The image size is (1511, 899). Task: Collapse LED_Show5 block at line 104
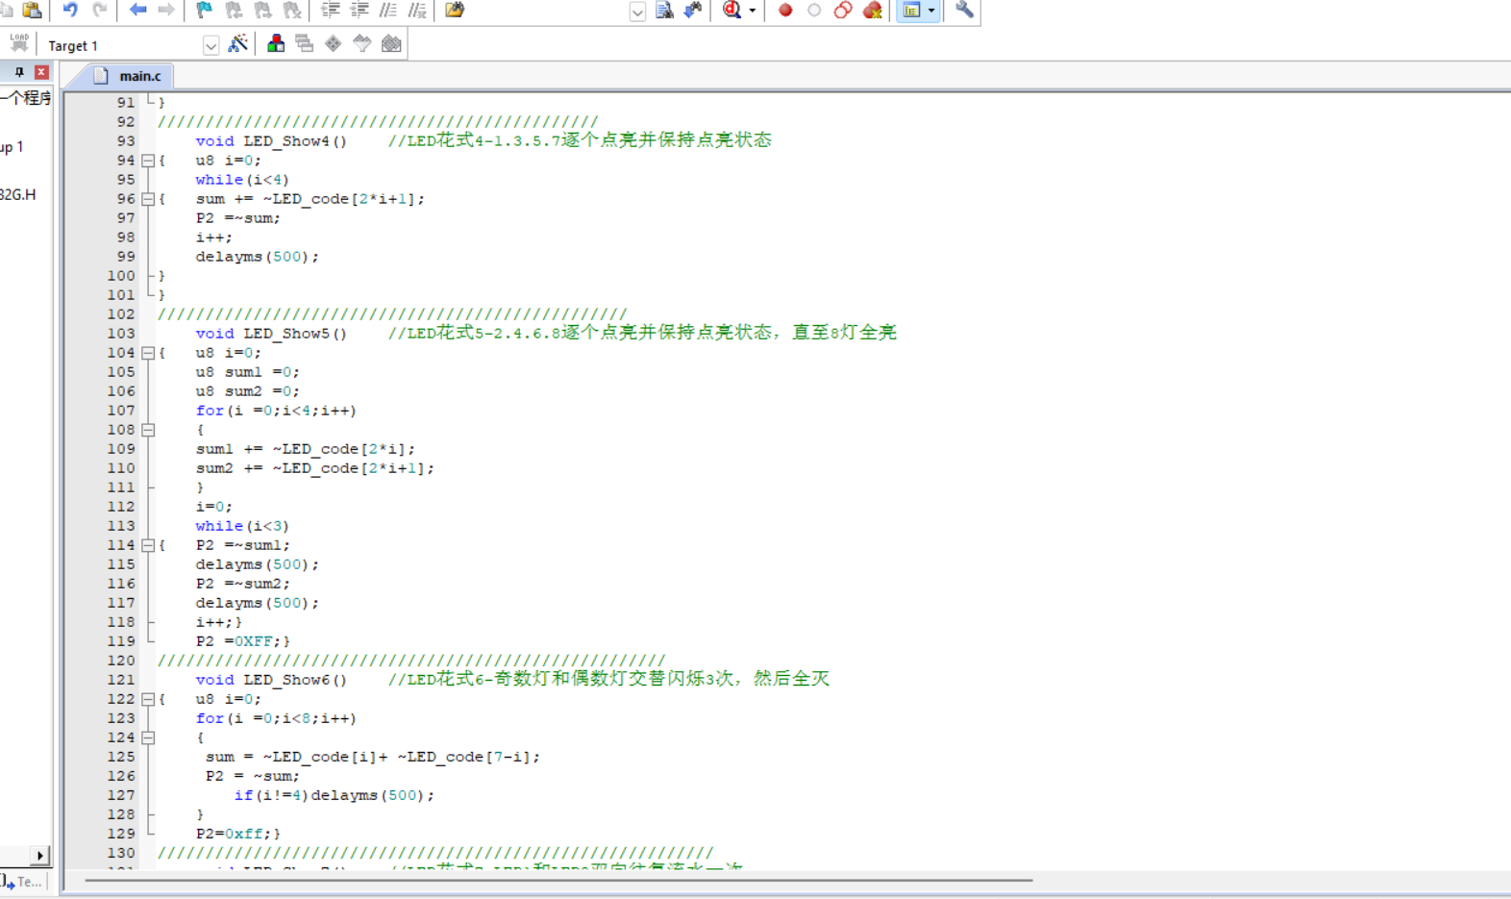click(148, 353)
